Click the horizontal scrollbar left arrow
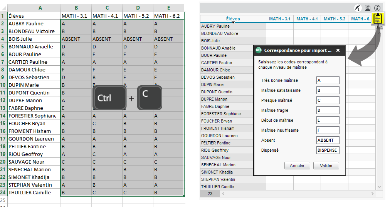Screen dimensions: 390x207 [223, 194]
